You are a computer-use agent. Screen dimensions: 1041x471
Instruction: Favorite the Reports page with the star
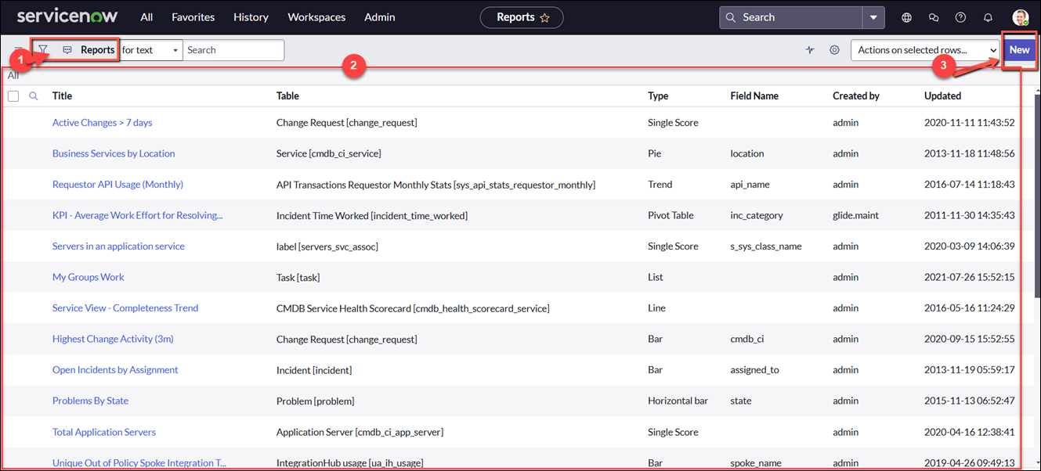pyautogui.click(x=544, y=17)
